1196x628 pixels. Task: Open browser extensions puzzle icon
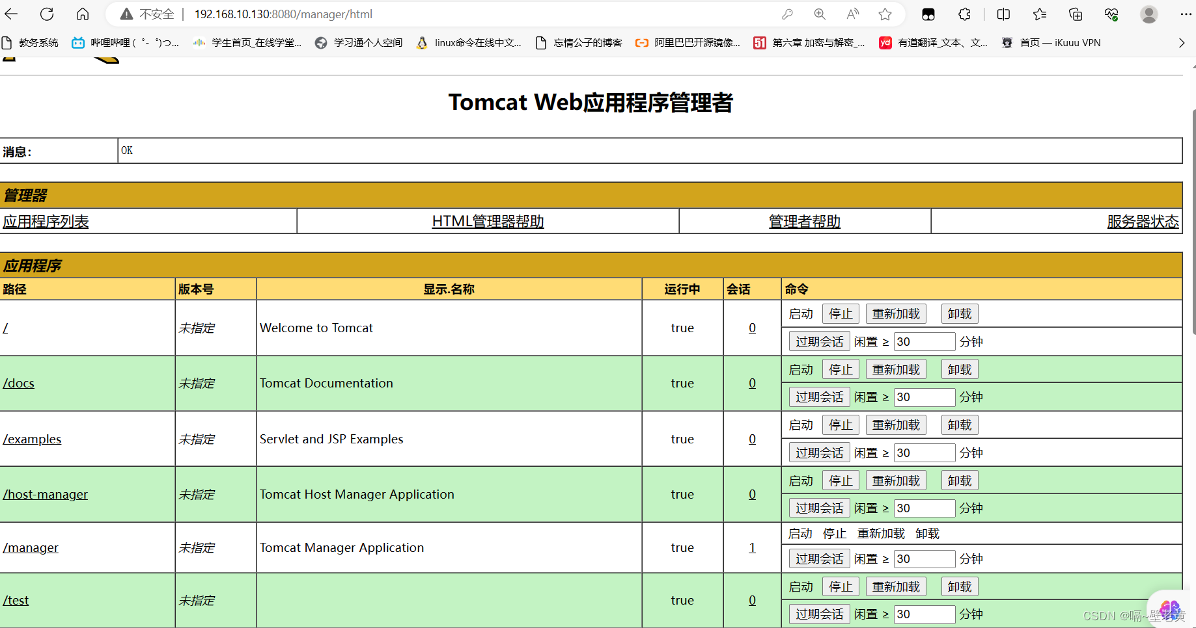[x=964, y=14]
